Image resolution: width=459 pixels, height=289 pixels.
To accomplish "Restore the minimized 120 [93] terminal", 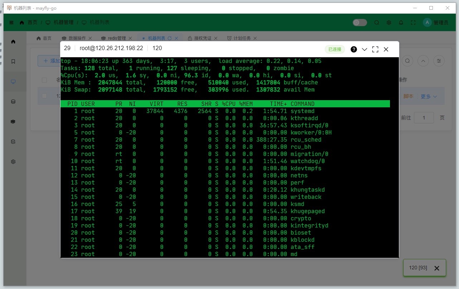I will tap(418, 268).
